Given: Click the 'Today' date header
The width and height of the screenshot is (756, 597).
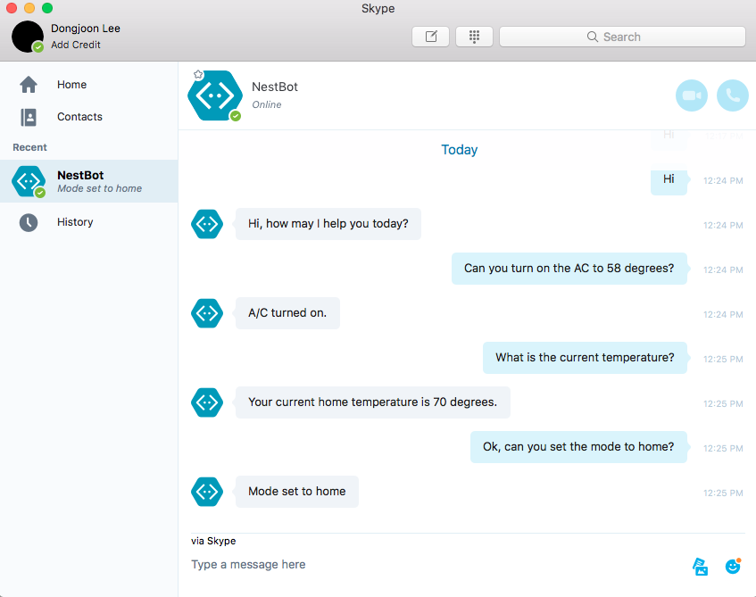Looking at the screenshot, I should (x=460, y=150).
